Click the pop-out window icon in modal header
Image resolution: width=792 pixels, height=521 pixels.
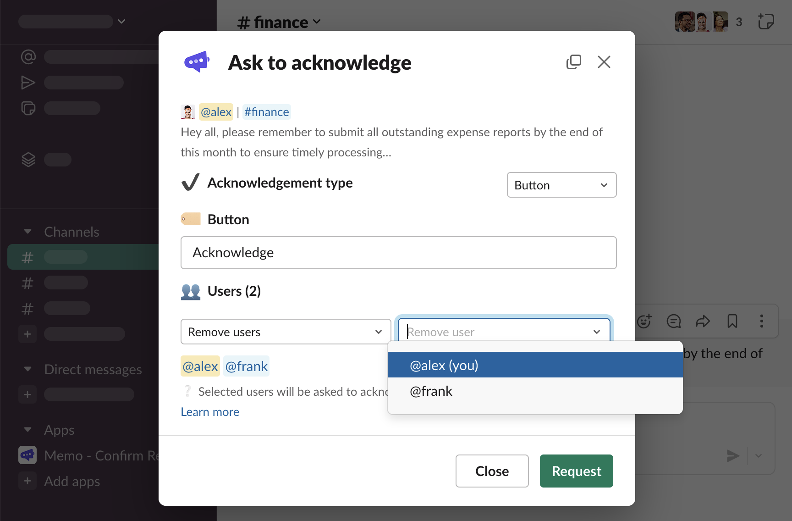tap(573, 62)
